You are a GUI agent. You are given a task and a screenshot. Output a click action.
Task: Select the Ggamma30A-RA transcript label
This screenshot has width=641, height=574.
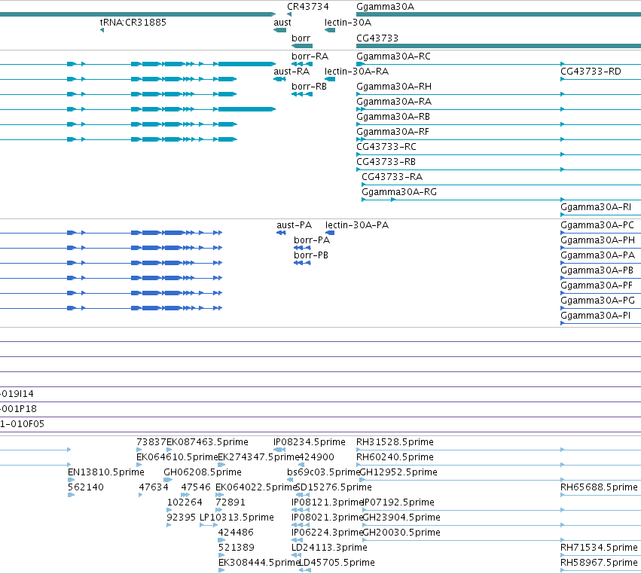[394, 102]
